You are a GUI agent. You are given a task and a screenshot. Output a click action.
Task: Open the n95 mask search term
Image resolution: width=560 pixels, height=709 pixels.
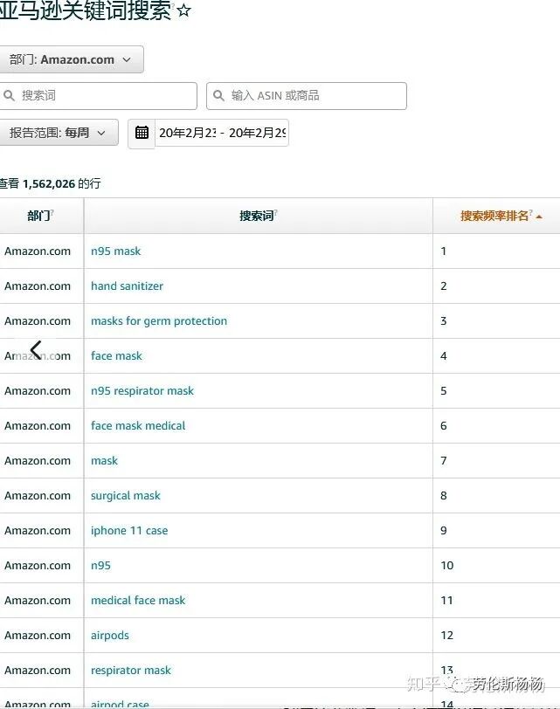[116, 251]
